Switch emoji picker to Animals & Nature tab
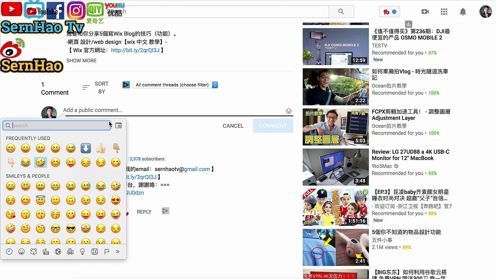This screenshot has width=496, height=279. (33, 251)
